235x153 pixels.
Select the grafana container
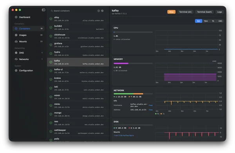coord(78,45)
